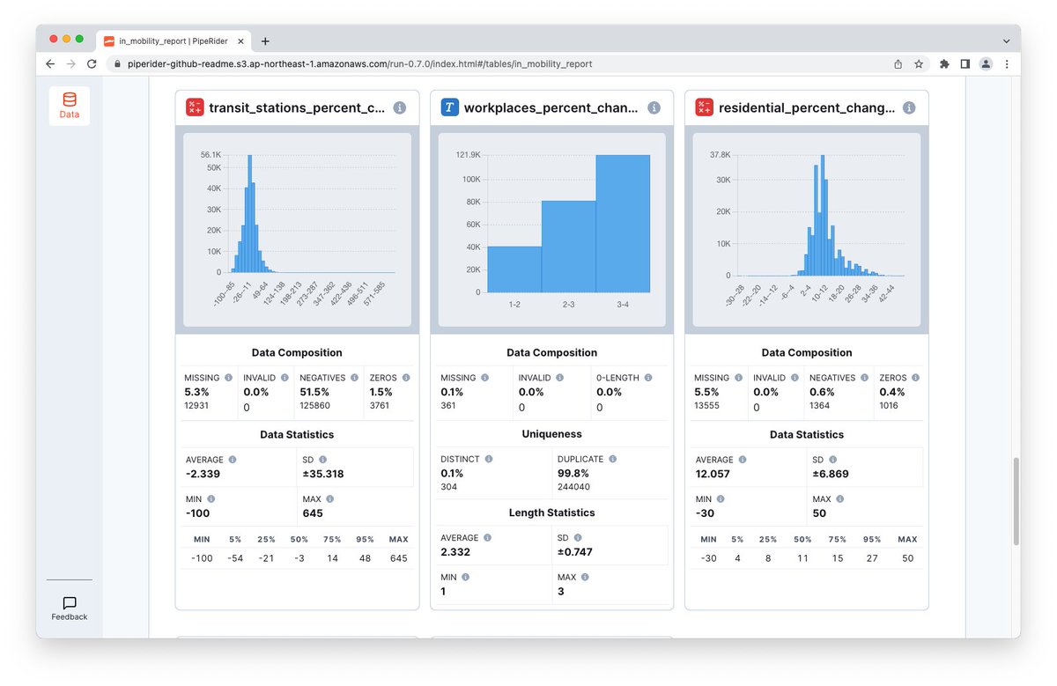This screenshot has width=1057, height=686.
Task: Click the missing count 13555
Action: pos(708,406)
